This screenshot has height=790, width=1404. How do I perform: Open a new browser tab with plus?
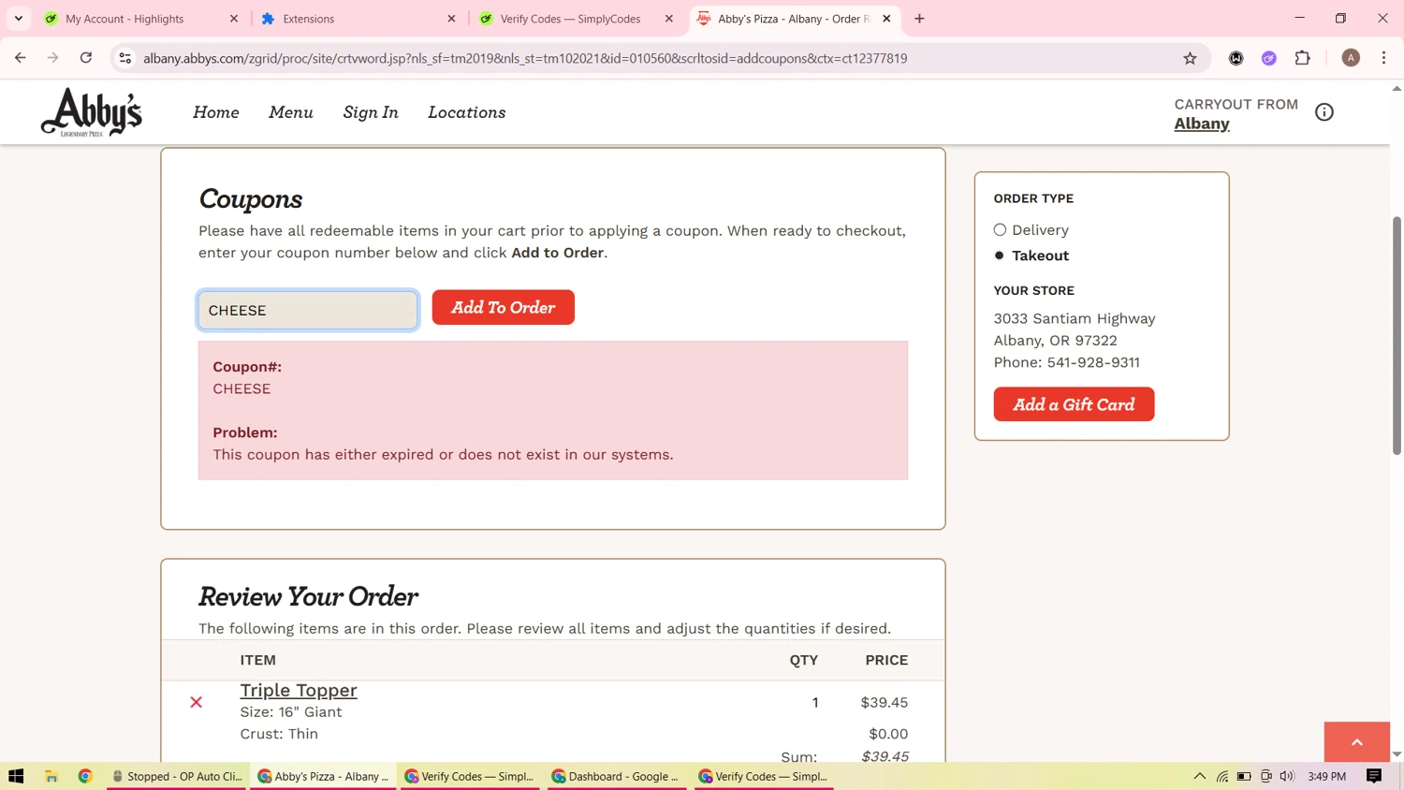(919, 19)
